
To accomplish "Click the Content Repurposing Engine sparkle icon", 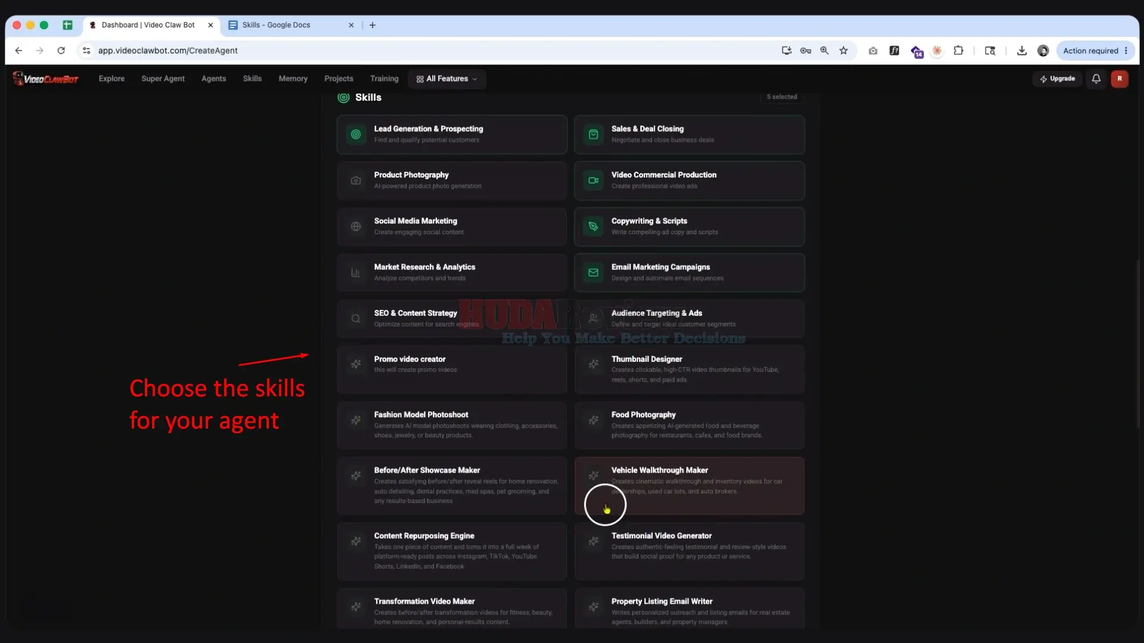I will point(356,541).
